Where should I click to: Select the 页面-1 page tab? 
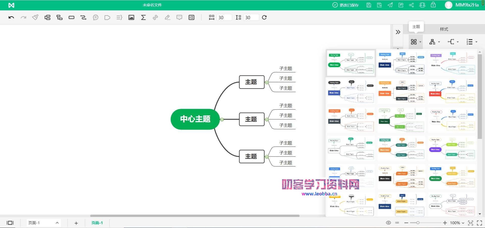pyautogui.click(x=97, y=223)
